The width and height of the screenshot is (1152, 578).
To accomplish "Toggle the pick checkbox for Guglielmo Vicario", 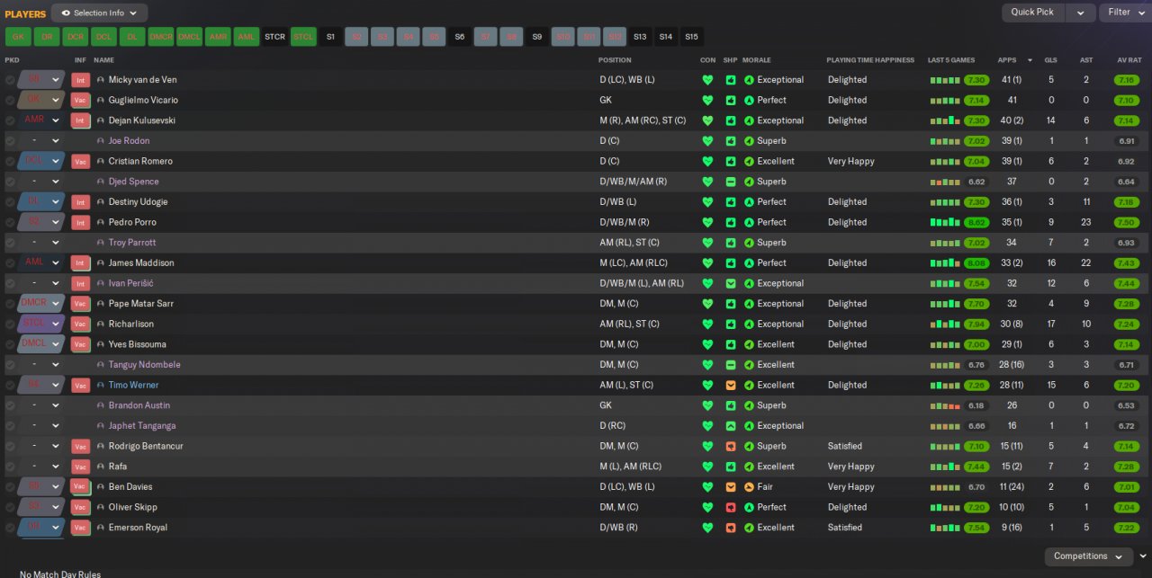I will click(x=10, y=101).
